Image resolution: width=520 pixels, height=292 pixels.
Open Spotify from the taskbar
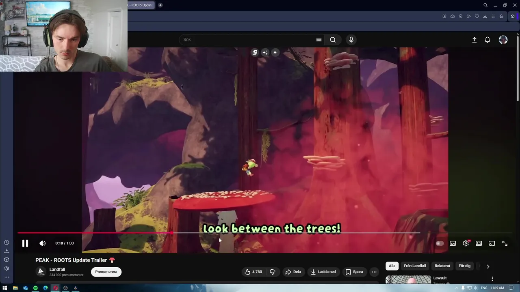35,288
